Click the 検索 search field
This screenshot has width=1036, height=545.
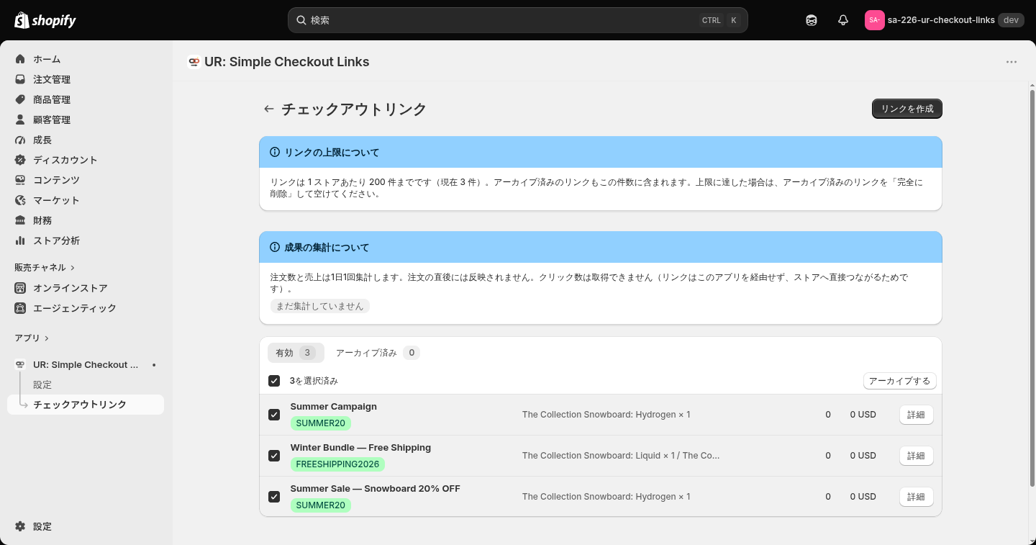tap(518, 20)
